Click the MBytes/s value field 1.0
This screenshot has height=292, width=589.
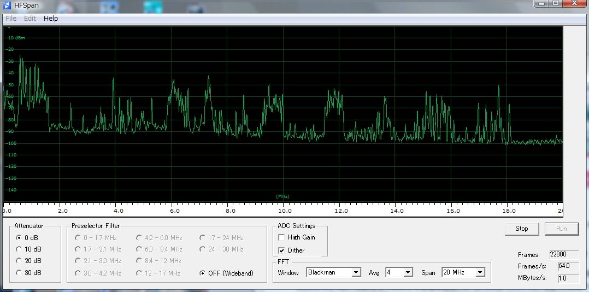(568, 278)
